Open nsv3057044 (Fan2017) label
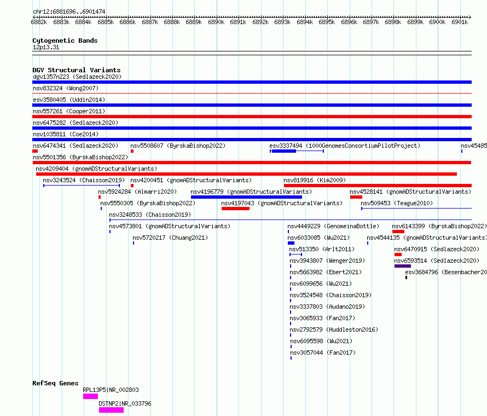The image size is (487, 416). click(323, 353)
